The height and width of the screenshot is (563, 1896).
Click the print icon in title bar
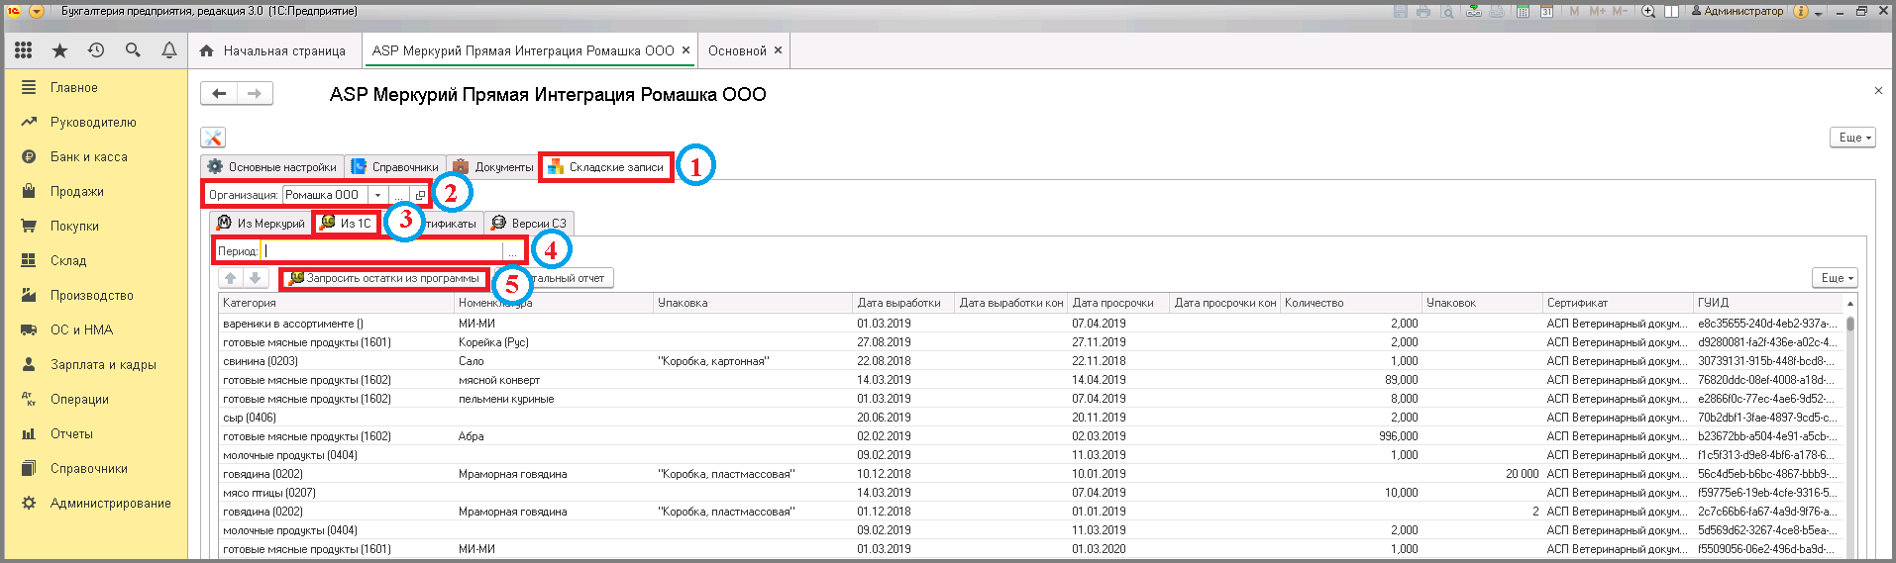pyautogui.click(x=1423, y=11)
